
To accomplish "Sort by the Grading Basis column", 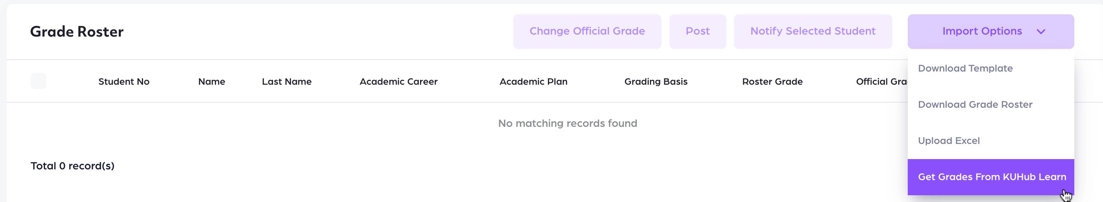I will tap(656, 82).
